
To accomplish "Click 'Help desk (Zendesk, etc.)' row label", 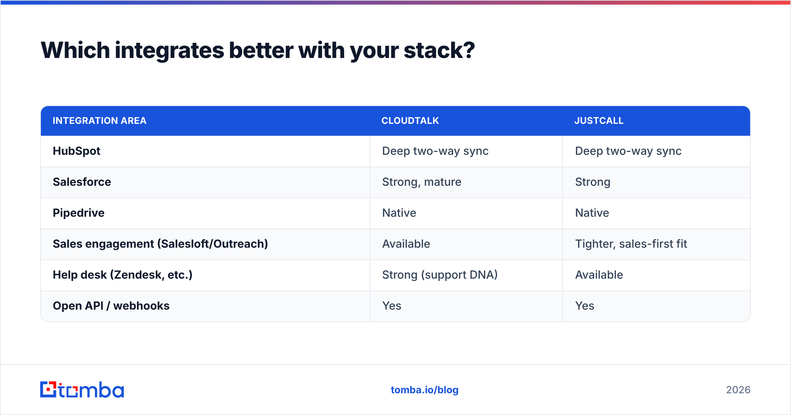I will pyautogui.click(x=123, y=275).
